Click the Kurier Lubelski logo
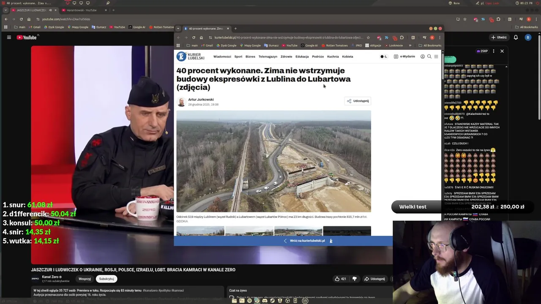Image resolution: width=541 pixels, height=304 pixels. pyautogui.click(x=190, y=56)
